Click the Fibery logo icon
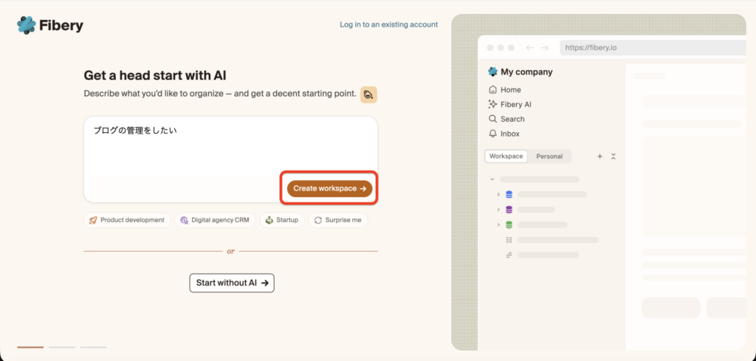The width and height of the screenshot is (756, 361). (x=27, y=25)
